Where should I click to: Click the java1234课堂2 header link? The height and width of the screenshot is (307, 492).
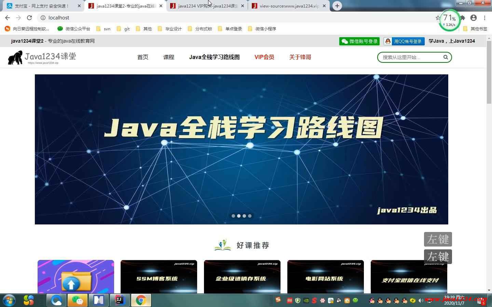click(27, 41)
